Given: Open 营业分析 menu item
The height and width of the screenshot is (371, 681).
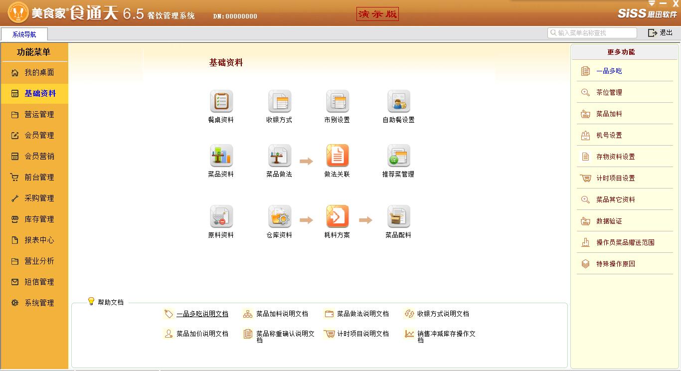Looking at the screenshot, I should pyautogui.click(x=34, y=261).
